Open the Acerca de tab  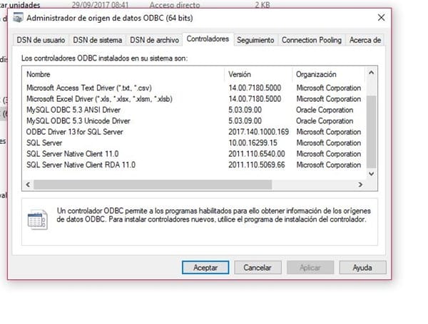point(365,40)
